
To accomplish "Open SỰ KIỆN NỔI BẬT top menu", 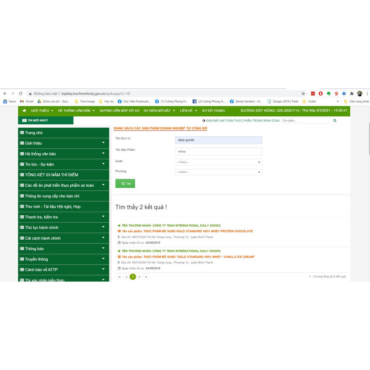I will point(159,111).
